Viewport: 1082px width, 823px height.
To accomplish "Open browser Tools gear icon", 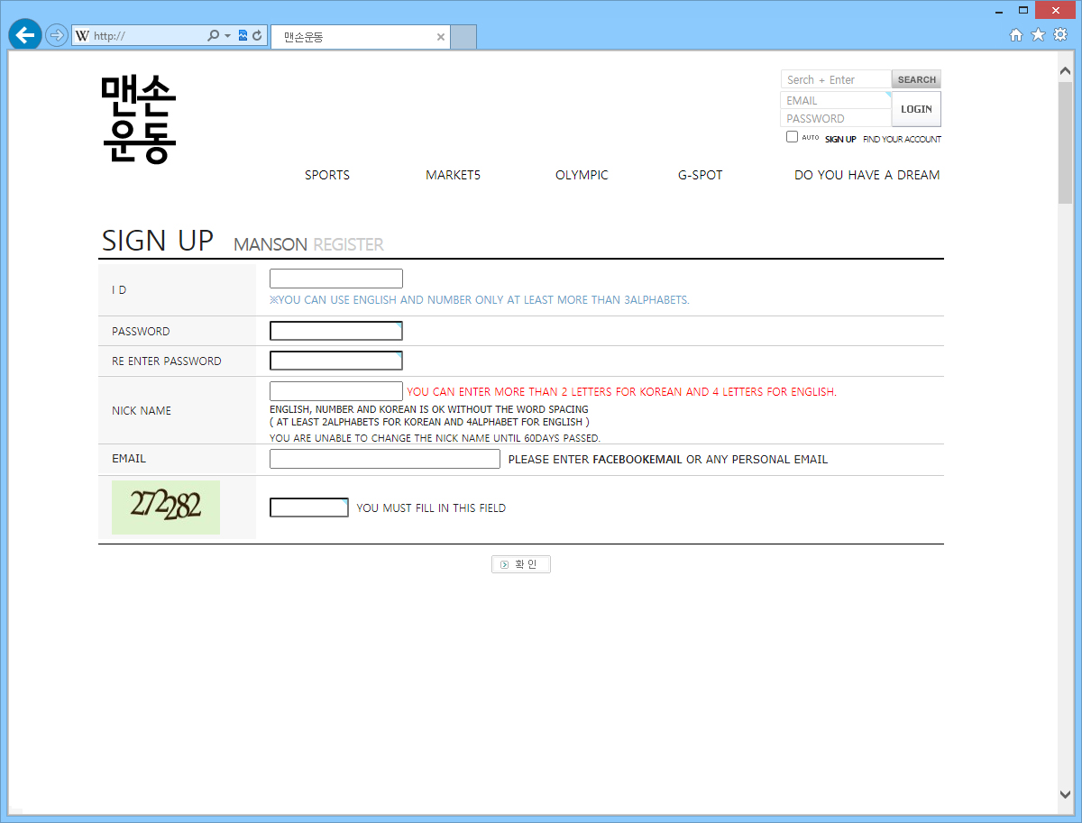I will point(1060,35).
